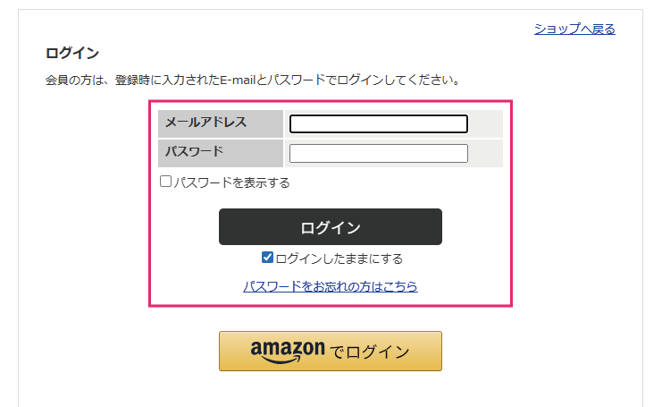Click the ログインしたままにする label text
The width and height of the screenshot is (662, 407).
click(x=339, y=259)
